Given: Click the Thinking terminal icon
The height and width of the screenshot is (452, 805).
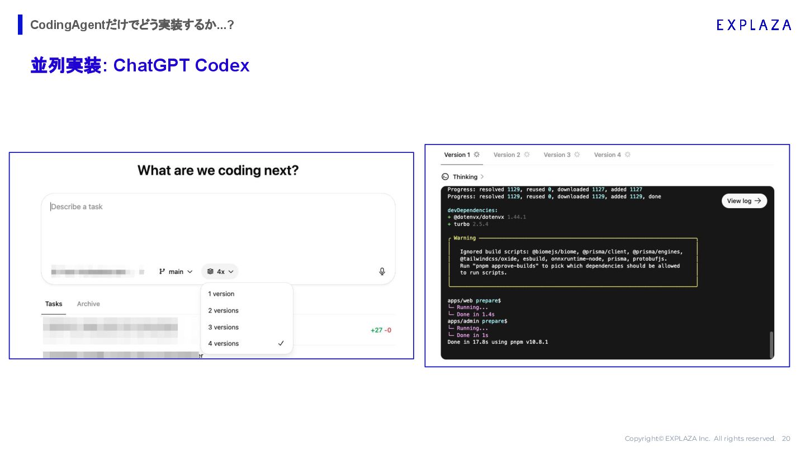Looking at the screenshot, I should tap(446, 177).
